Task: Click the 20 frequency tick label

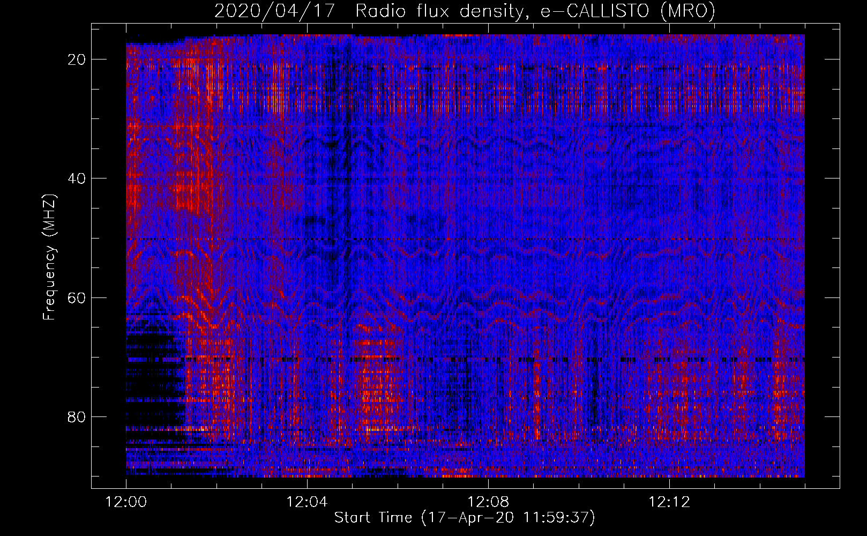Action: coord(77,59)
